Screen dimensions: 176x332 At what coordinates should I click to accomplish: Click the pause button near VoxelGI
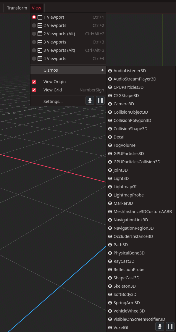coord(170,326)
